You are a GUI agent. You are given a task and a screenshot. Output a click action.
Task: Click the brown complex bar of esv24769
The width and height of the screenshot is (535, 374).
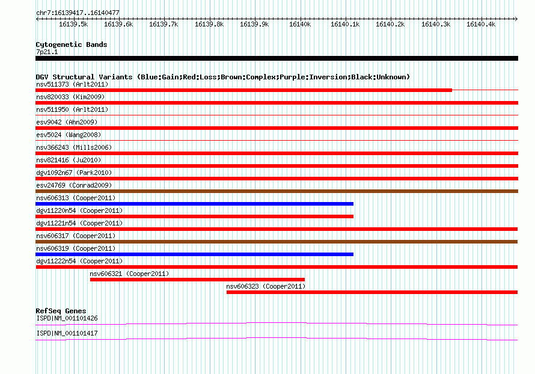coord(277,191)
